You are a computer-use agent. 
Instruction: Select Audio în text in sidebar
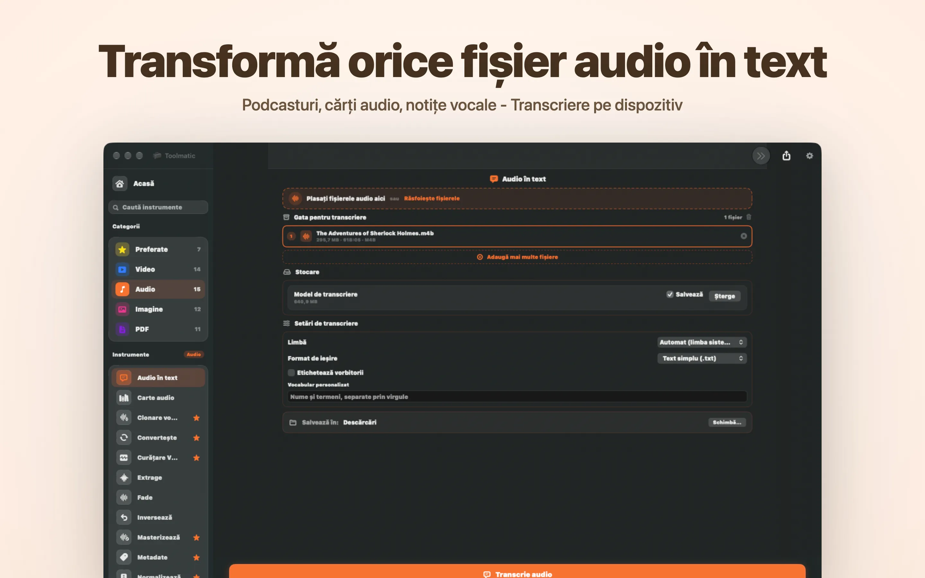158,378
